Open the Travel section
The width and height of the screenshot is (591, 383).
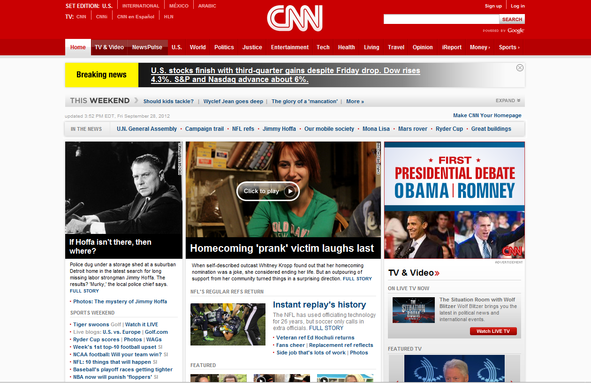pos(396,47)
